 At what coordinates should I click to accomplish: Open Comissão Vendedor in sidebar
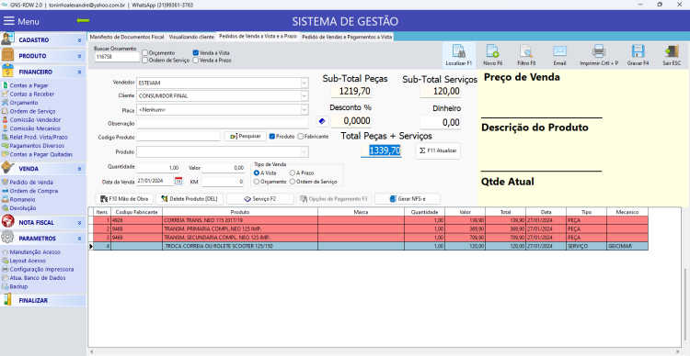point(35,120)
